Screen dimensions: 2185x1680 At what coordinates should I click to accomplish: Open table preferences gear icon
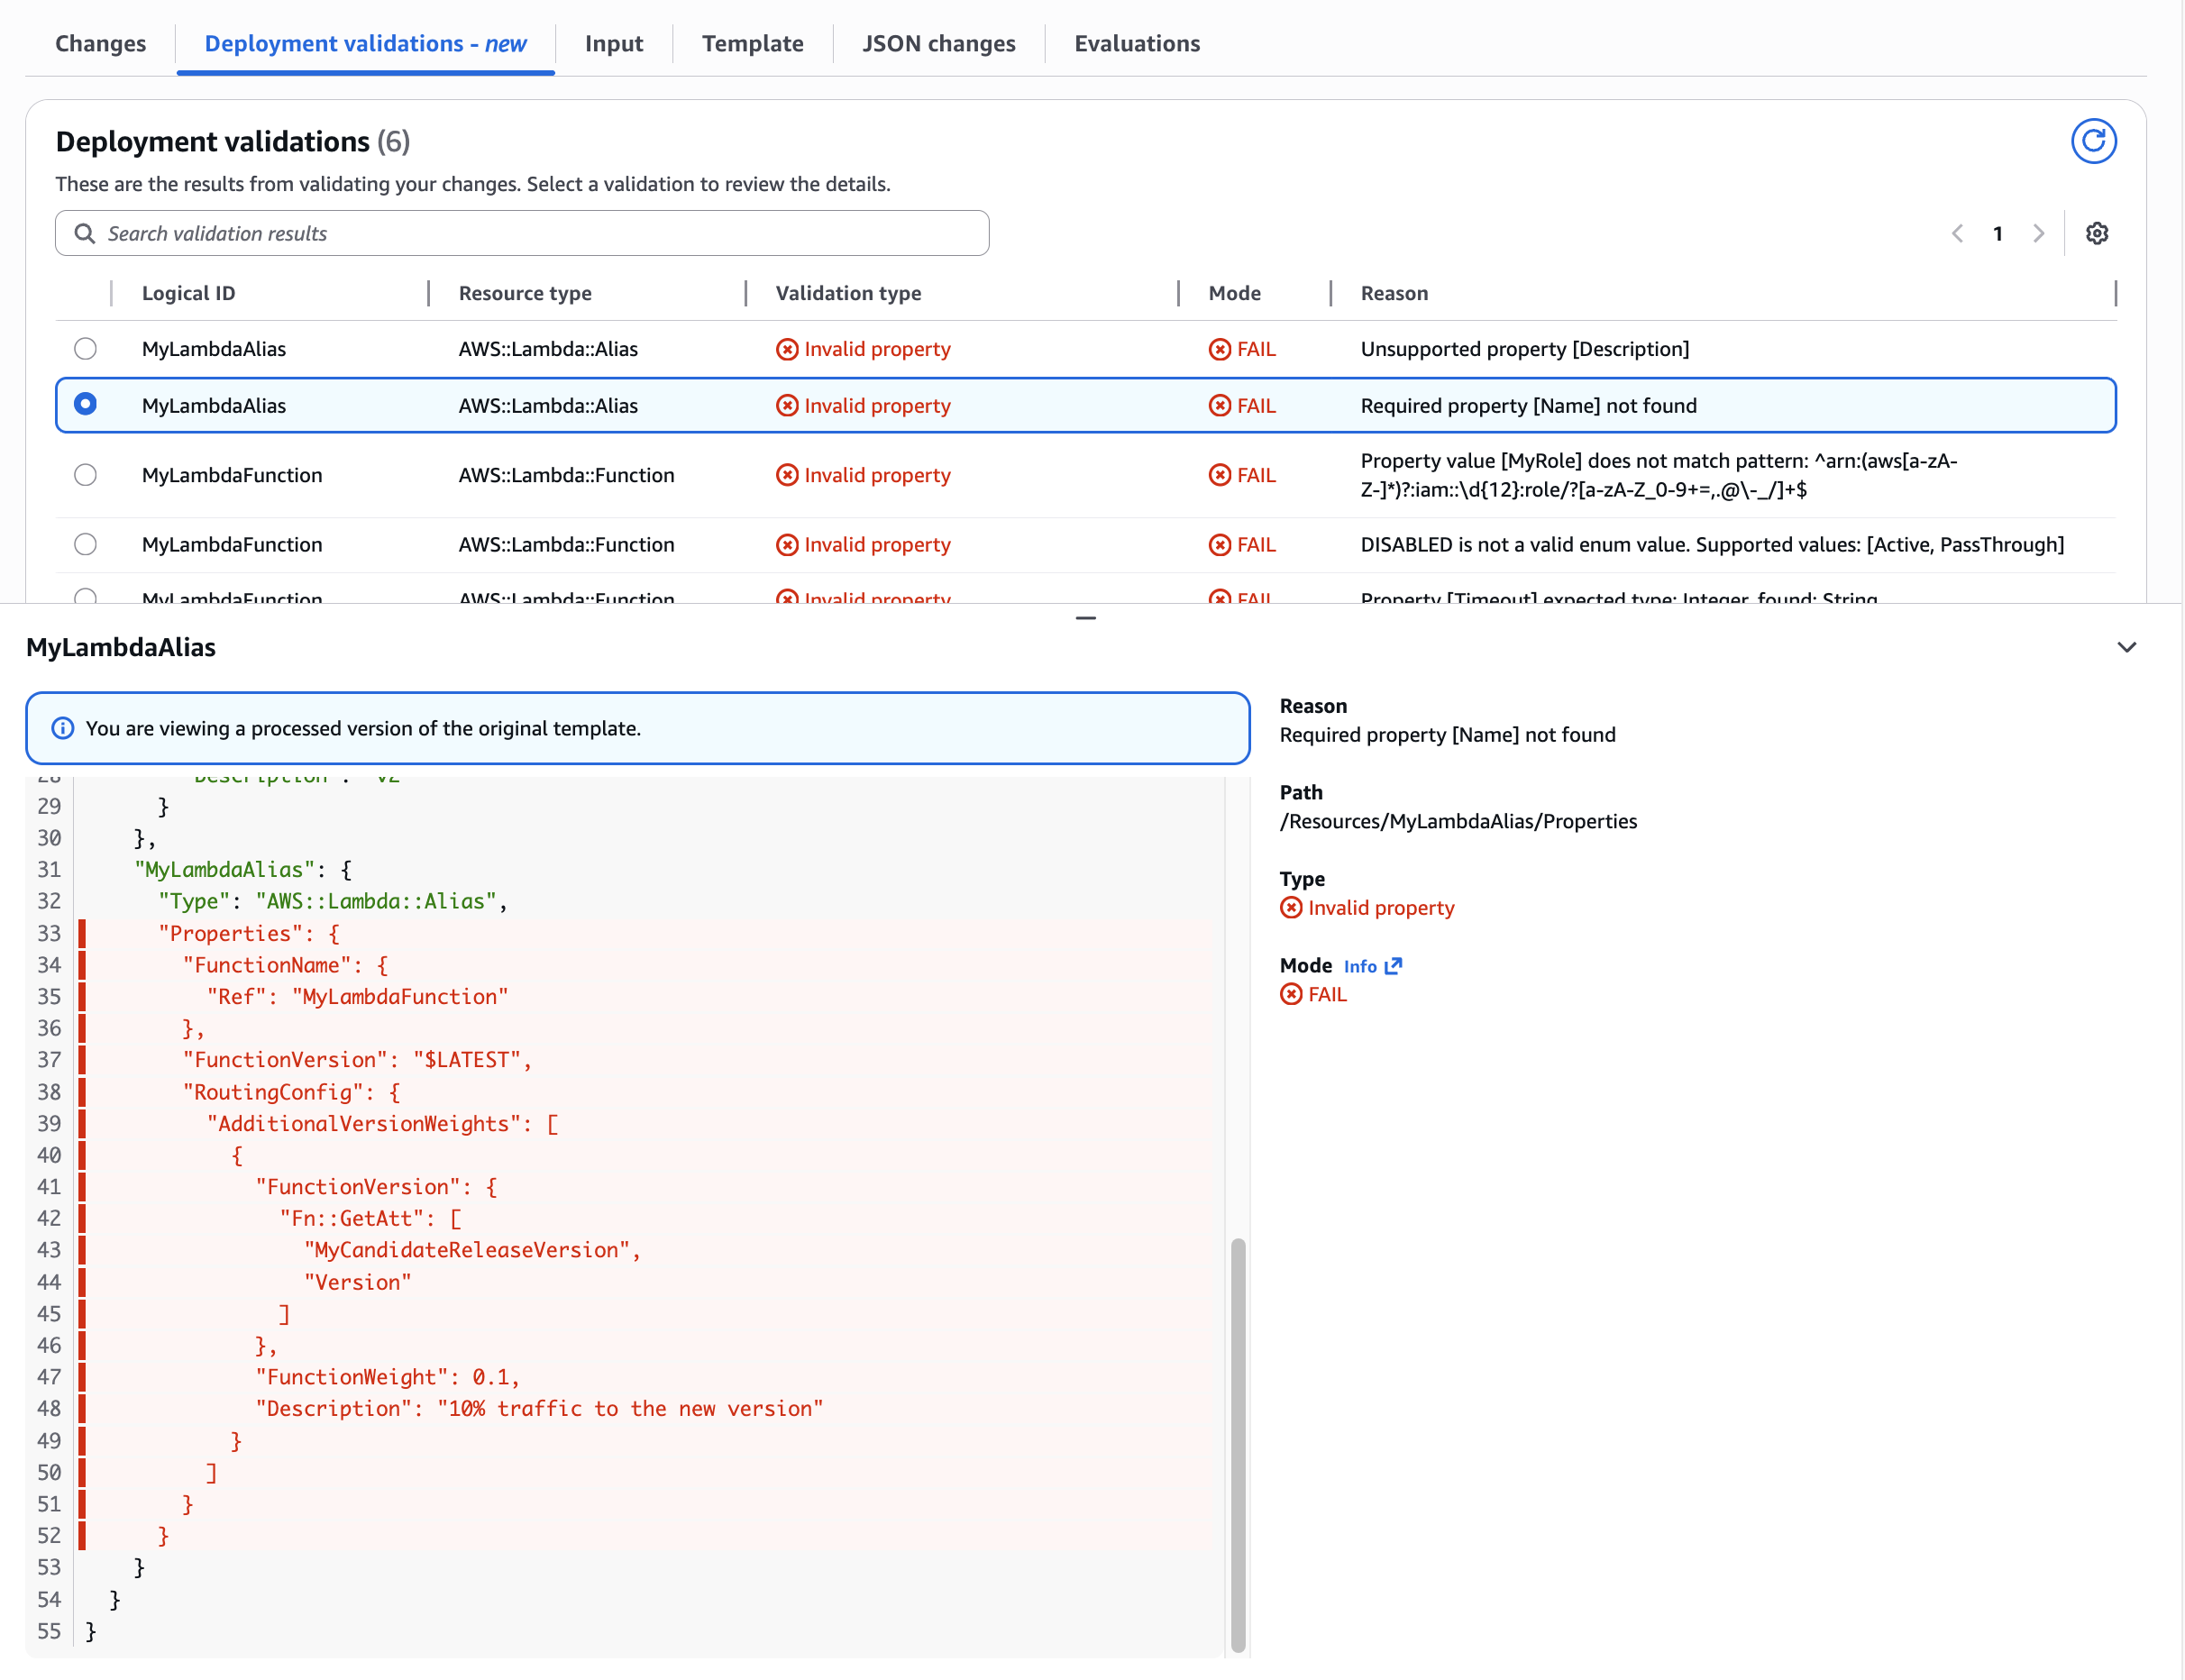2096,233
